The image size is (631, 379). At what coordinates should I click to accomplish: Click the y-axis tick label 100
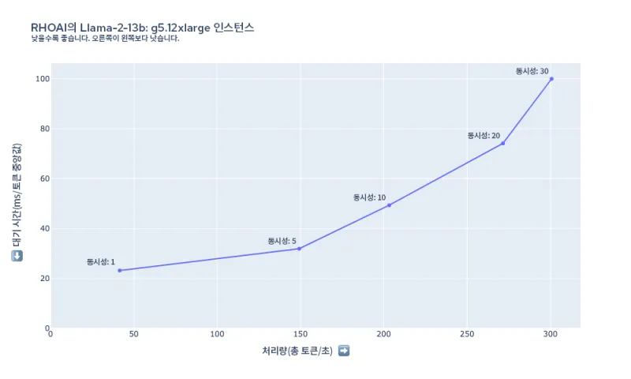coord(42,79)
